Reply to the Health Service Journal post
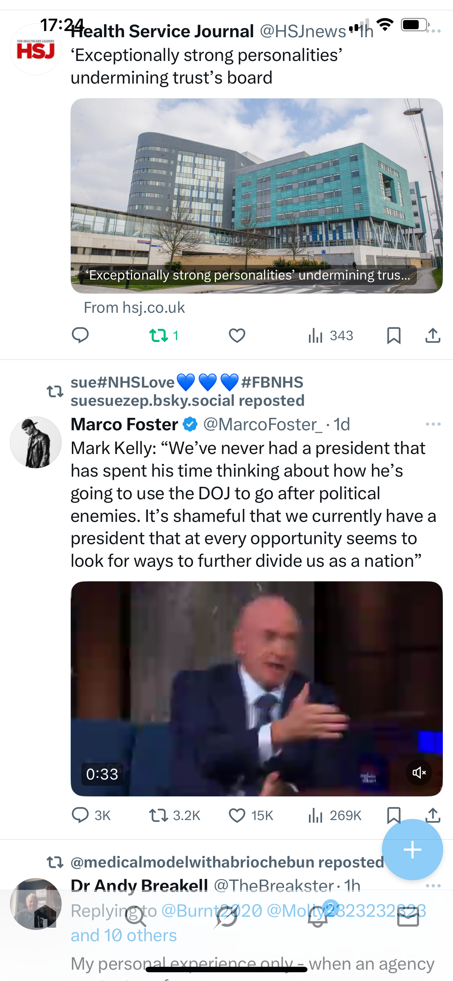The height and width of the screenshot is (981, 453). (x=80, y=335)
